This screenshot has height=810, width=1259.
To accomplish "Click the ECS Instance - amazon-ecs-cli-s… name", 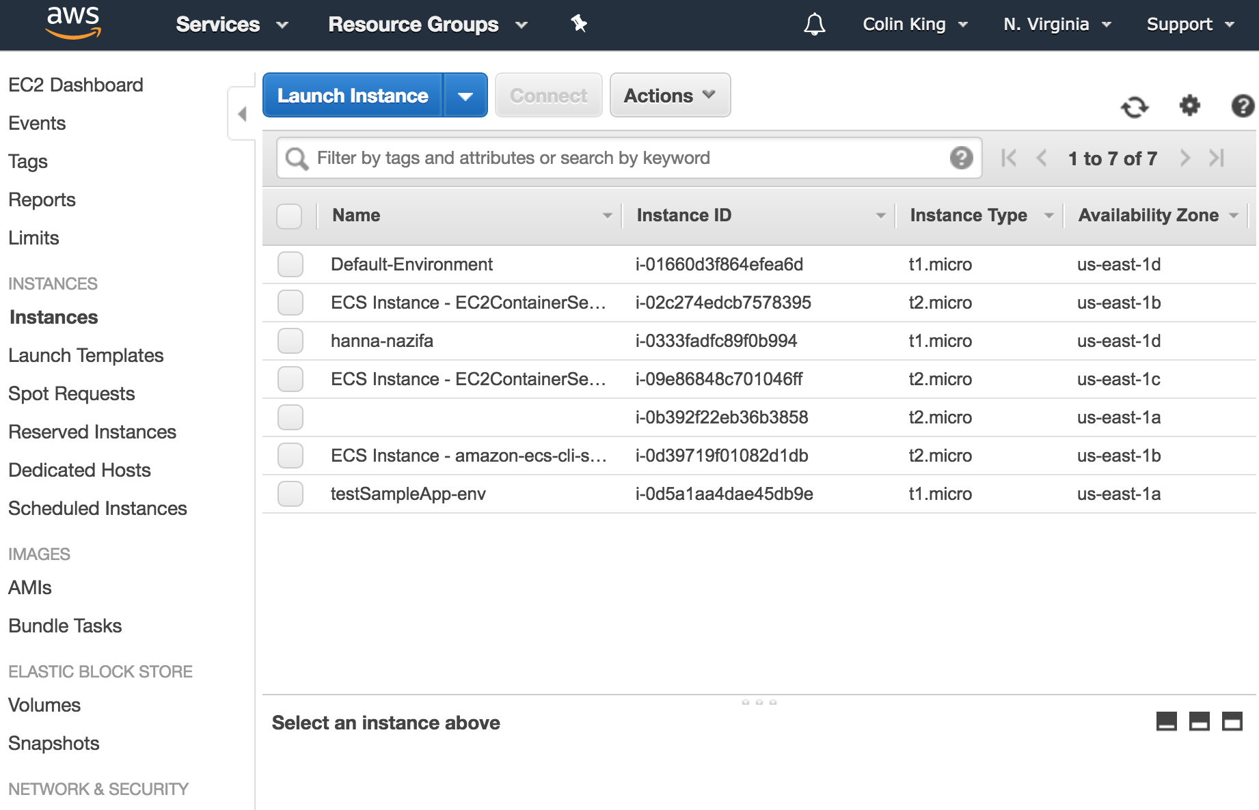I will (x=469, y=456).
